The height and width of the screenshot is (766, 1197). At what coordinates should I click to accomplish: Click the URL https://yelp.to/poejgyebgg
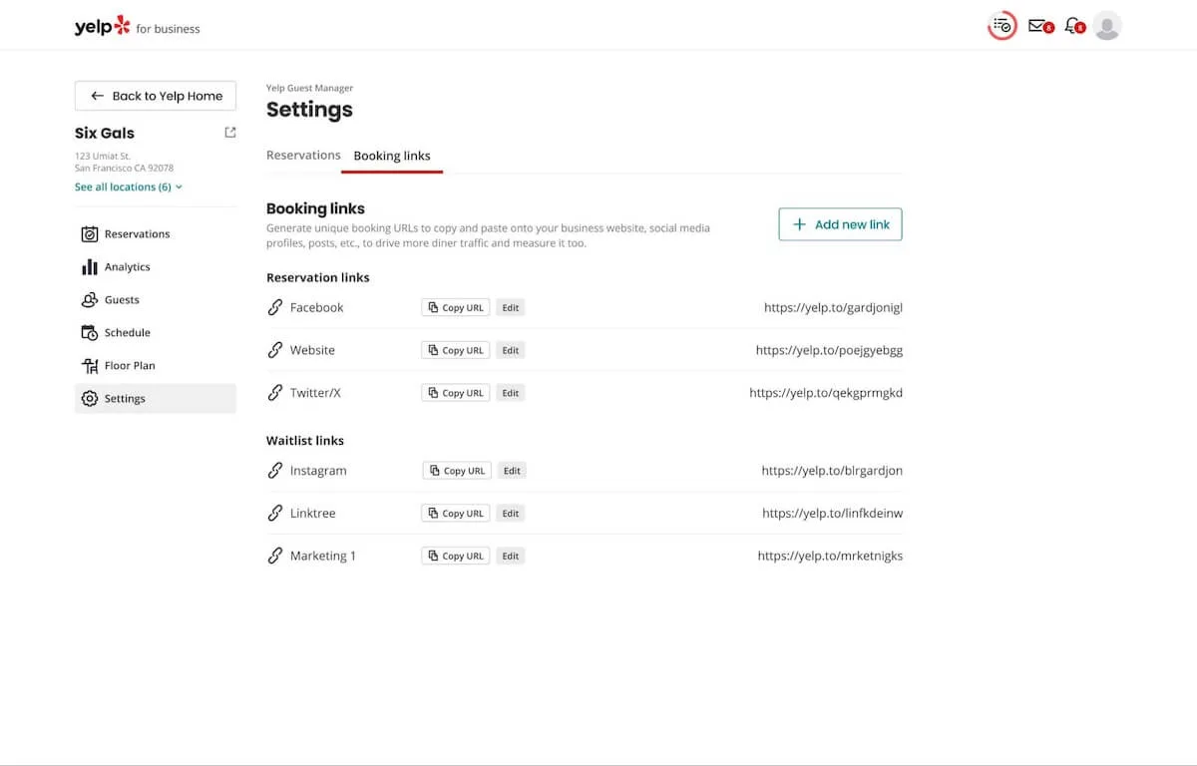(829, 351)
